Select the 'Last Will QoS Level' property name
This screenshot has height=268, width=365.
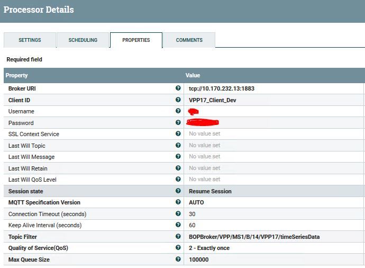click(x=32, y=180)
